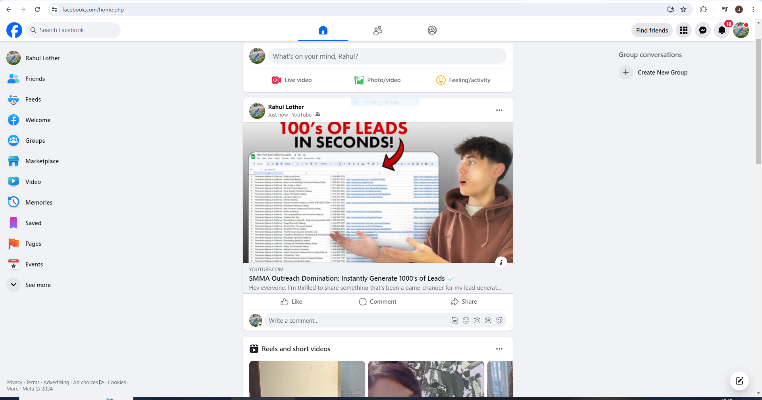
Task: Open the Menu grid icon
Action: pos(684,30)
